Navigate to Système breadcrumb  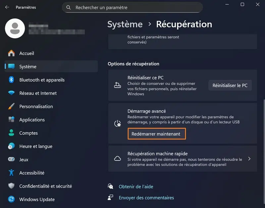click(x=125, y=24)
